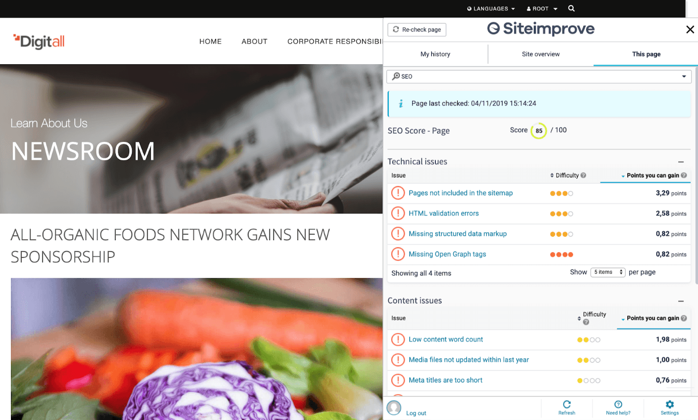Click the Siteimprove logo

coord(540,29)
